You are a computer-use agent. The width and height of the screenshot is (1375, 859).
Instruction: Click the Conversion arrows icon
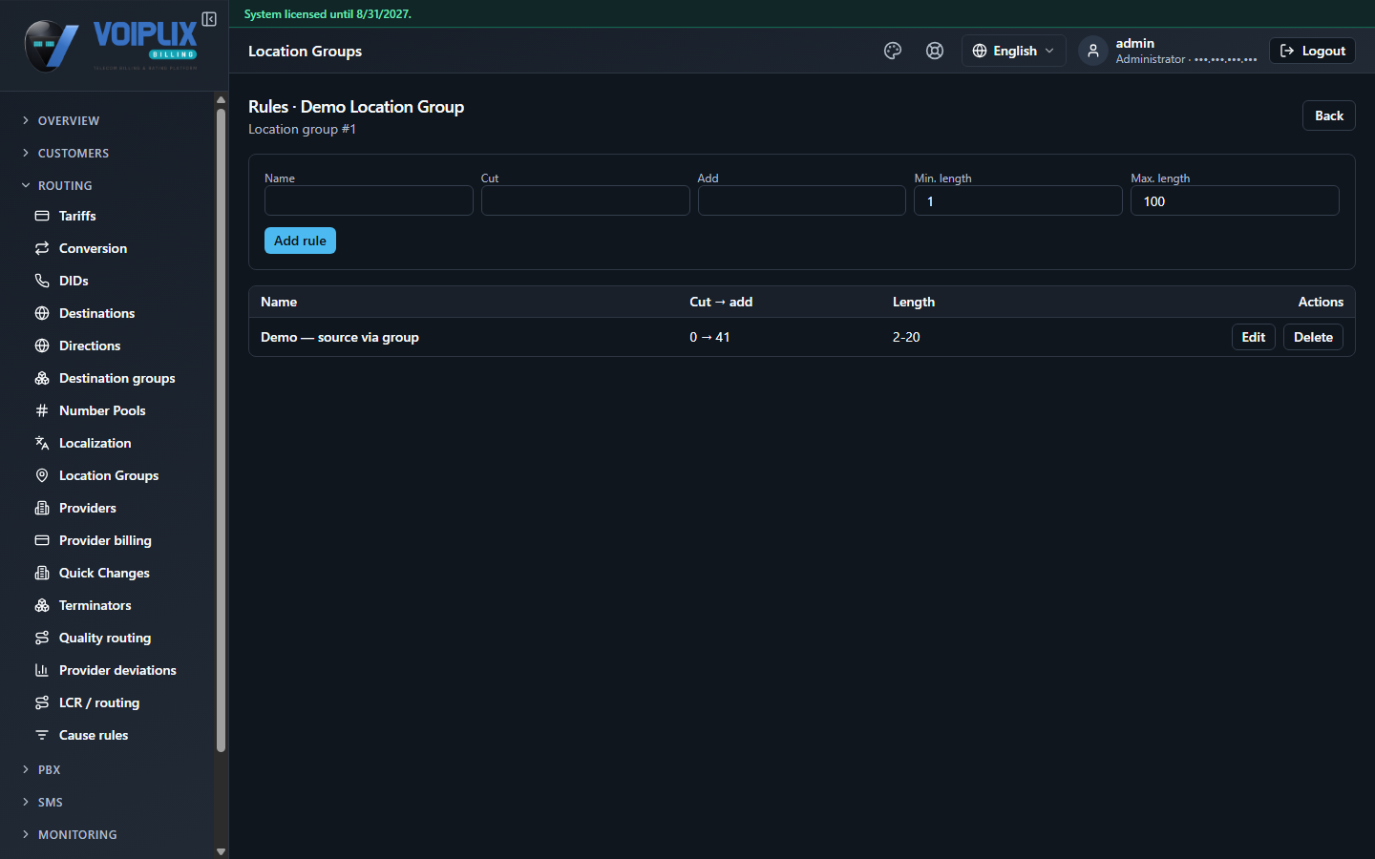point(42,248)
